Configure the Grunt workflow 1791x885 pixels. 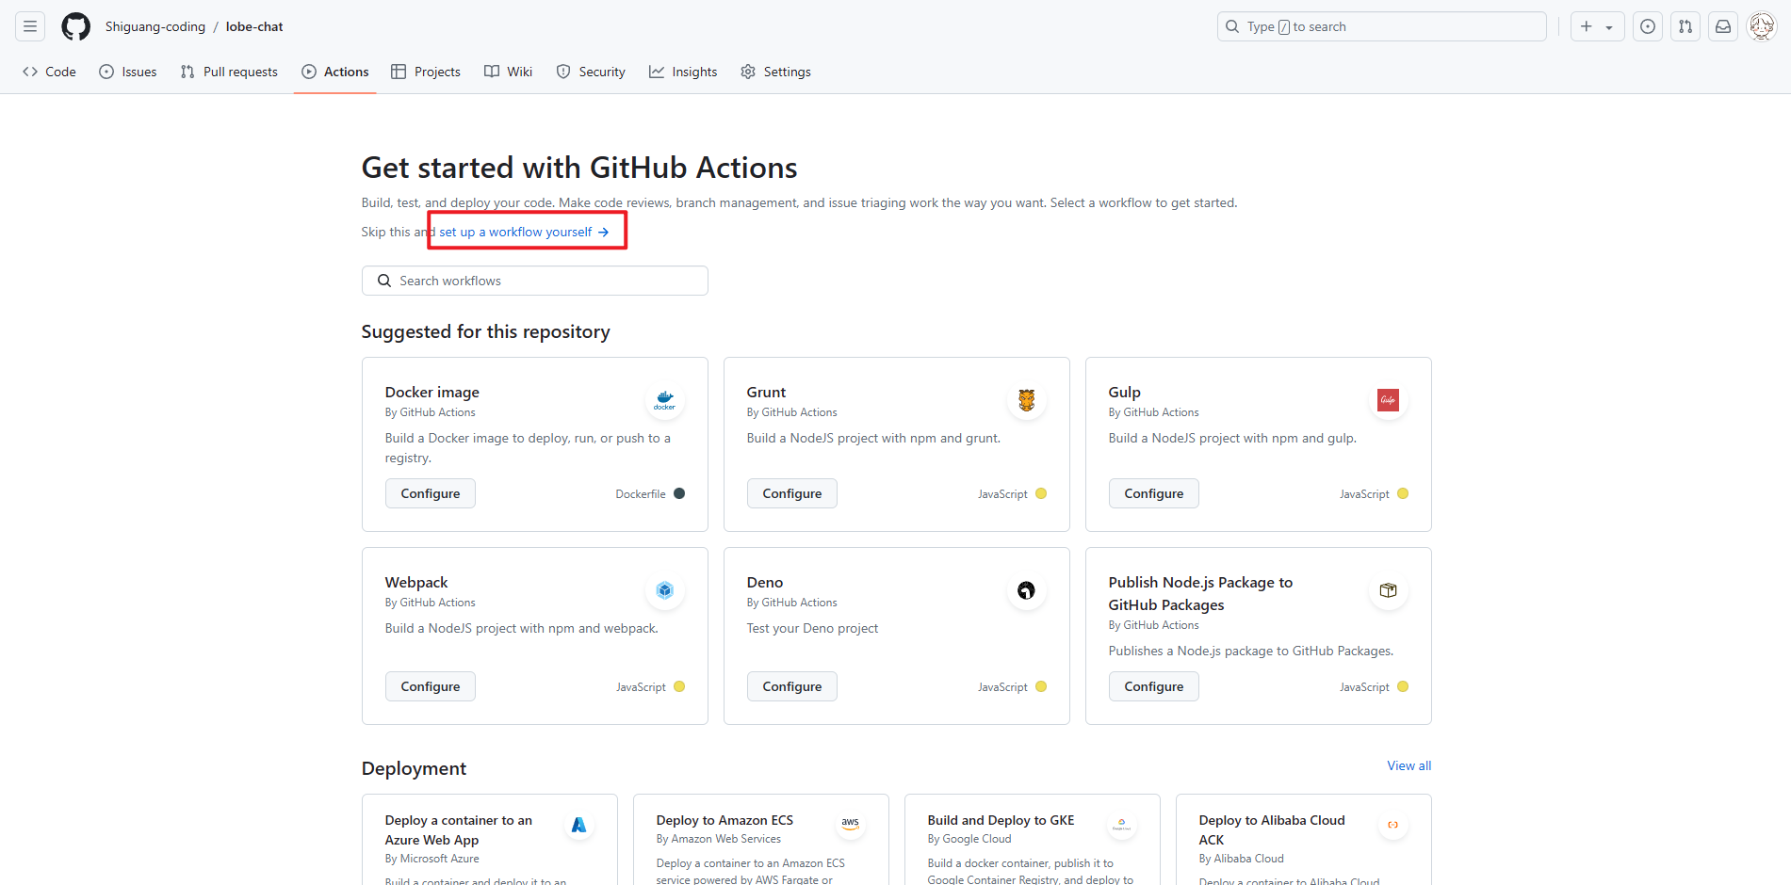[x=792, y=493]
